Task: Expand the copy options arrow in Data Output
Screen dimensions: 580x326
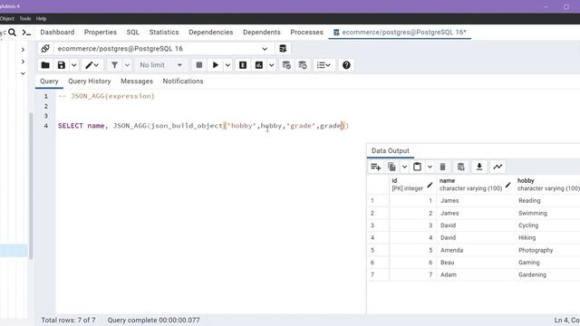Action: pos(404,167)
